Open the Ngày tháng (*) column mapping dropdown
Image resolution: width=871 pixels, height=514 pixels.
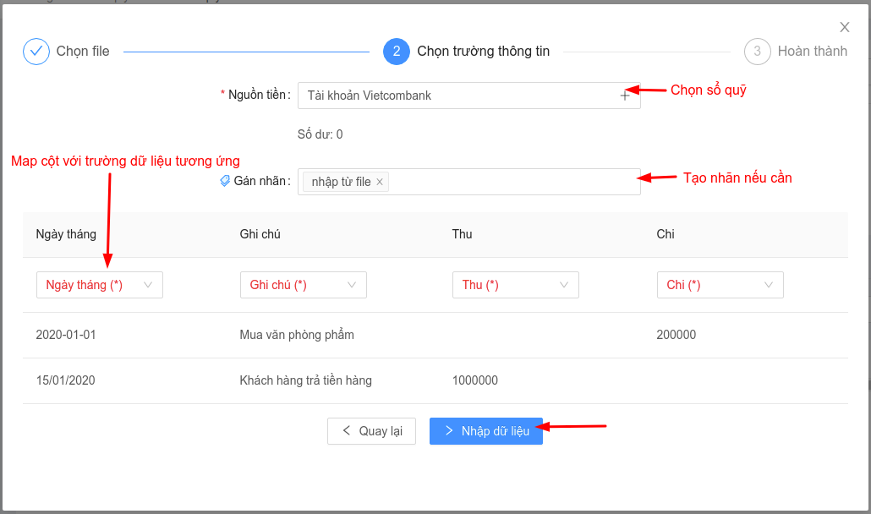(100, 285)
